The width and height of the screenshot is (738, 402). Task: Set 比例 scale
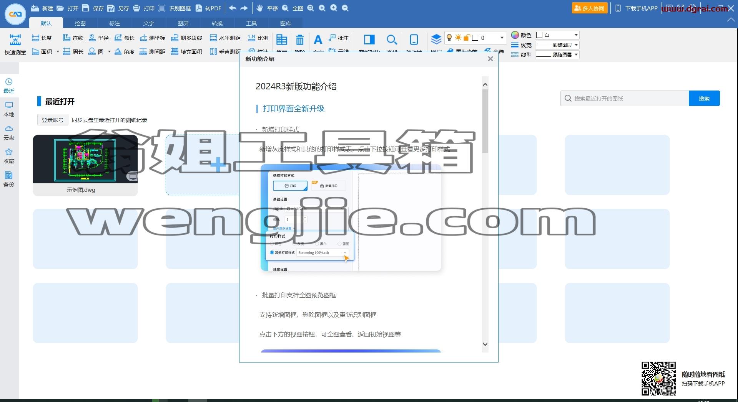[x=258, y=38]
